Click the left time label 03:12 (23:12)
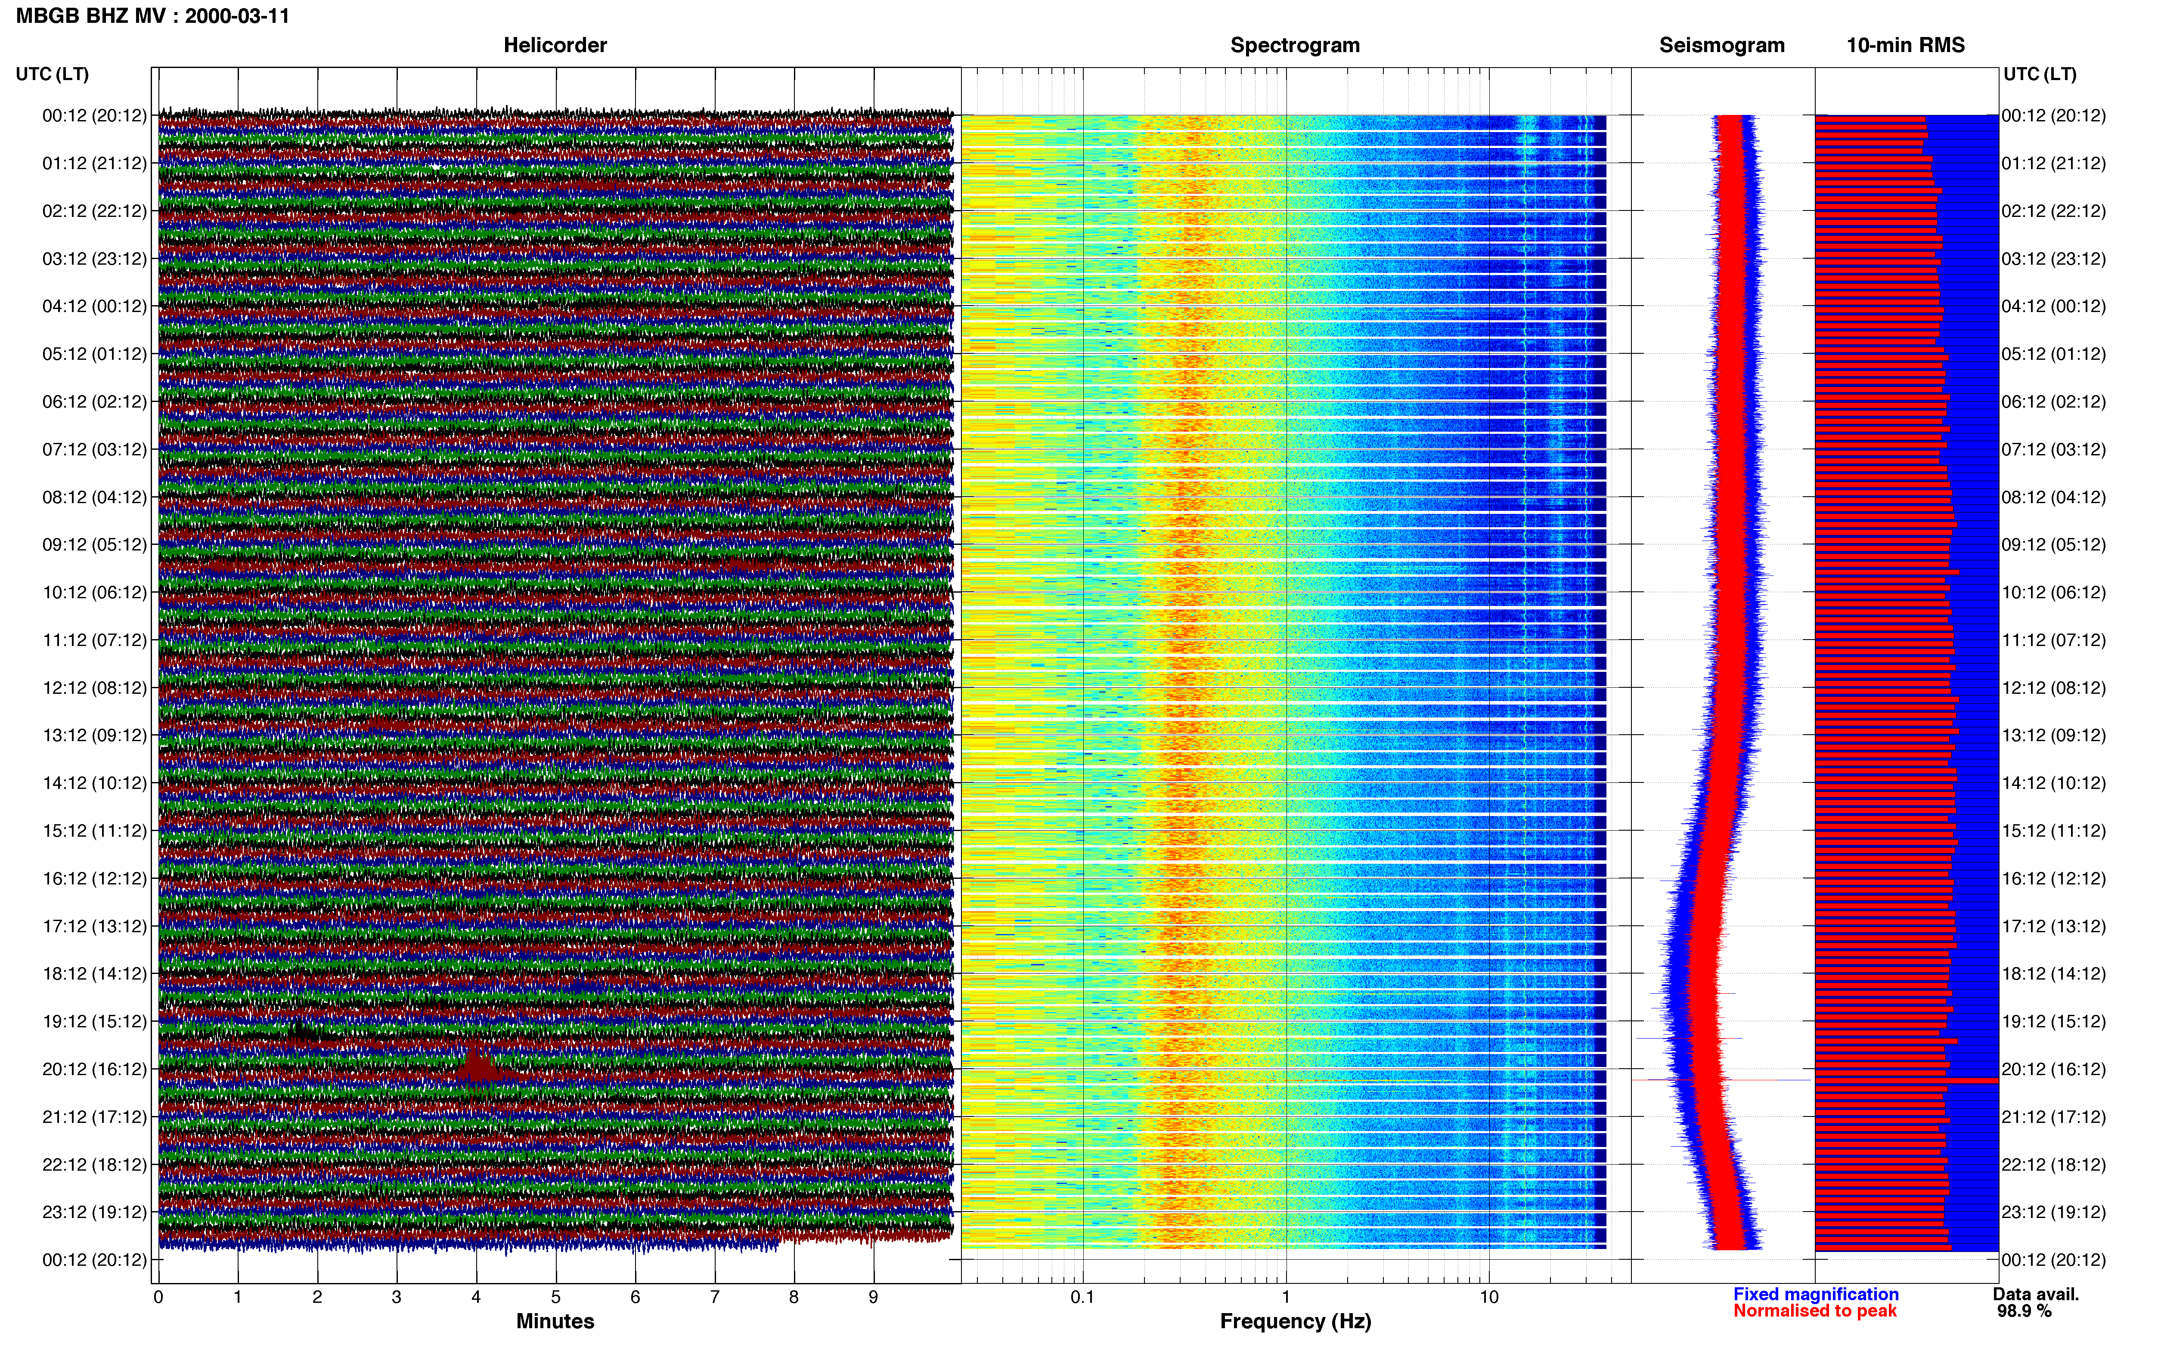Image resolution: width=2161 pixels, height=1351 pixels. click(95, 258)
